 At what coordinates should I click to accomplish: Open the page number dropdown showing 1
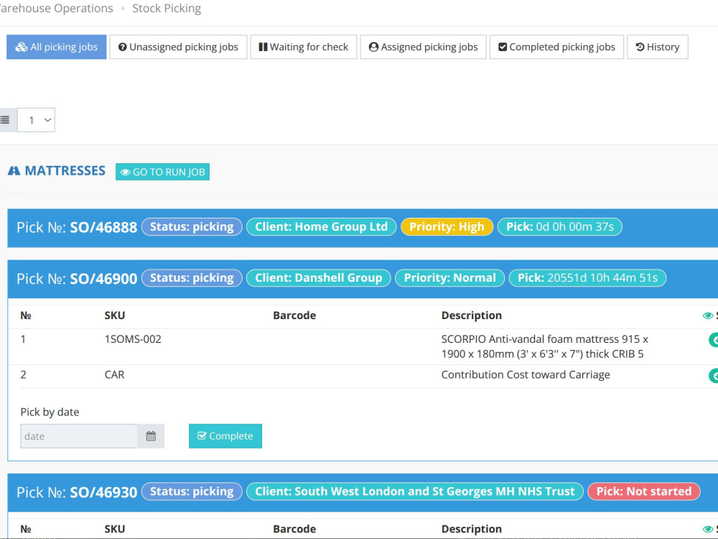coord(36,120)
